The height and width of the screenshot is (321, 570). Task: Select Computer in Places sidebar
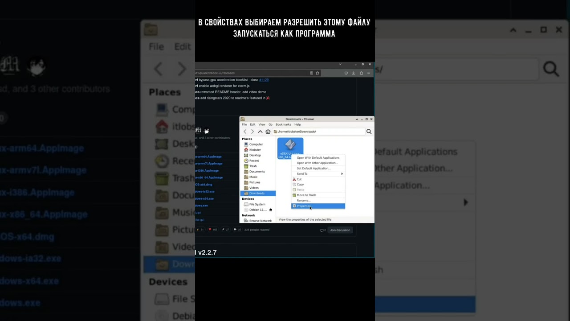(x=257, y=144)
